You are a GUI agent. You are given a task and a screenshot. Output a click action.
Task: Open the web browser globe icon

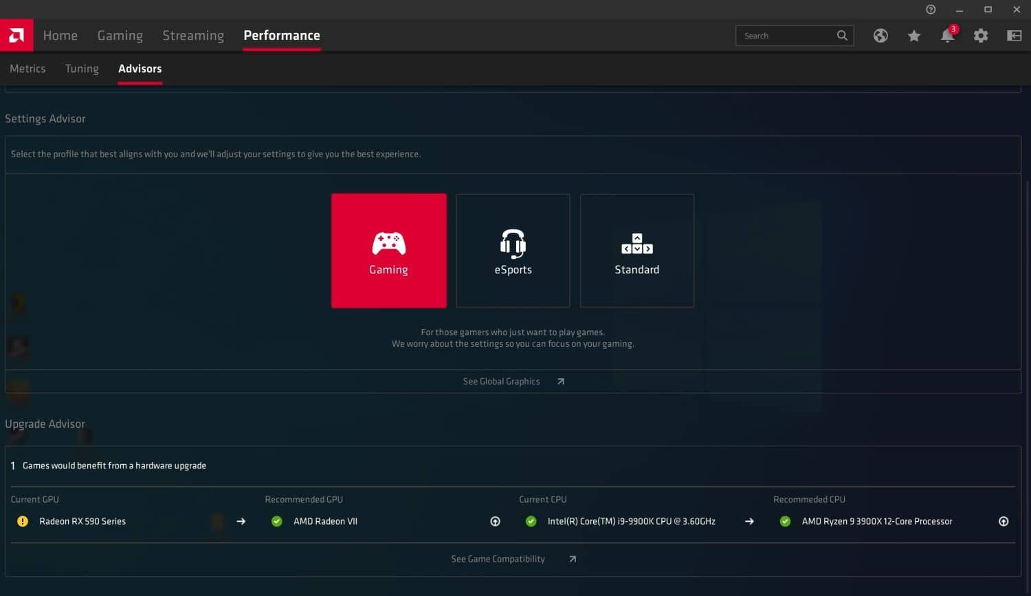pyautogui.click(x=880, y=35)
